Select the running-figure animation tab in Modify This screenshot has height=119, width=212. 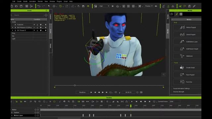pyautogui.click(x=177, y=14)
